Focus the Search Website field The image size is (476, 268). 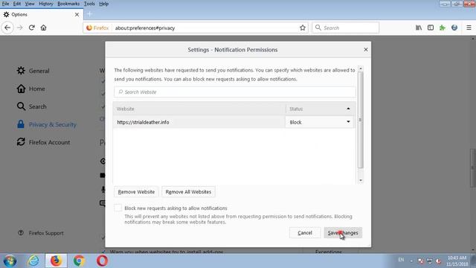tap(235, 92)
